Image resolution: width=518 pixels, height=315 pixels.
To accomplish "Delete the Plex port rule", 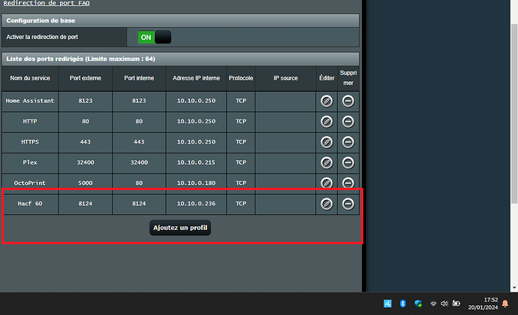I will tap(348, 162).
